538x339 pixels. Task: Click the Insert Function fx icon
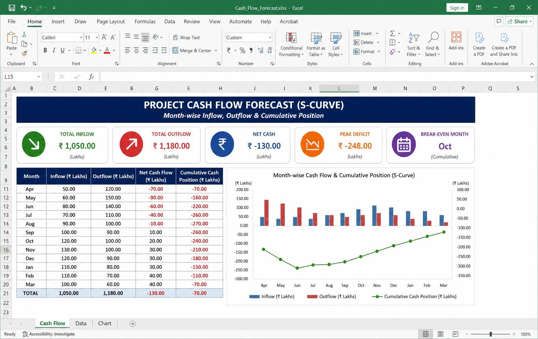coord(91,77)
